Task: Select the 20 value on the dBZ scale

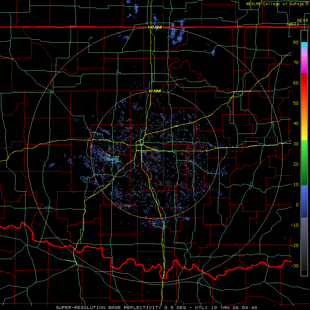Action: click(296, 164)
